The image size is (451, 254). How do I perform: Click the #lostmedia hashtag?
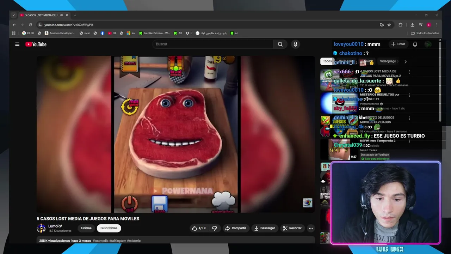(x=100, y=241)
